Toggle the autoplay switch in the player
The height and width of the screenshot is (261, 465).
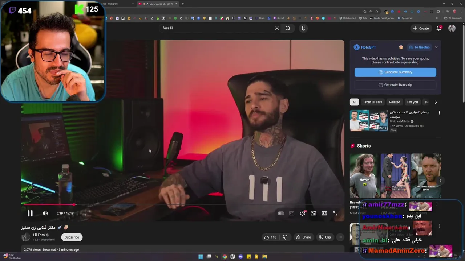[x=280, y=213]
